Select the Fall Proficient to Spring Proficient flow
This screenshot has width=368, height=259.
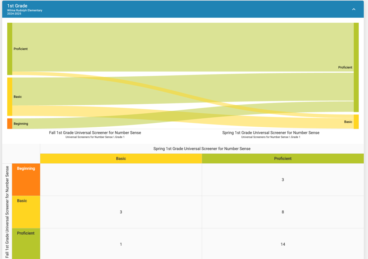tap(183, 47)
